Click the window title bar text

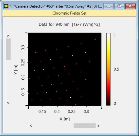tap(56, 6)
